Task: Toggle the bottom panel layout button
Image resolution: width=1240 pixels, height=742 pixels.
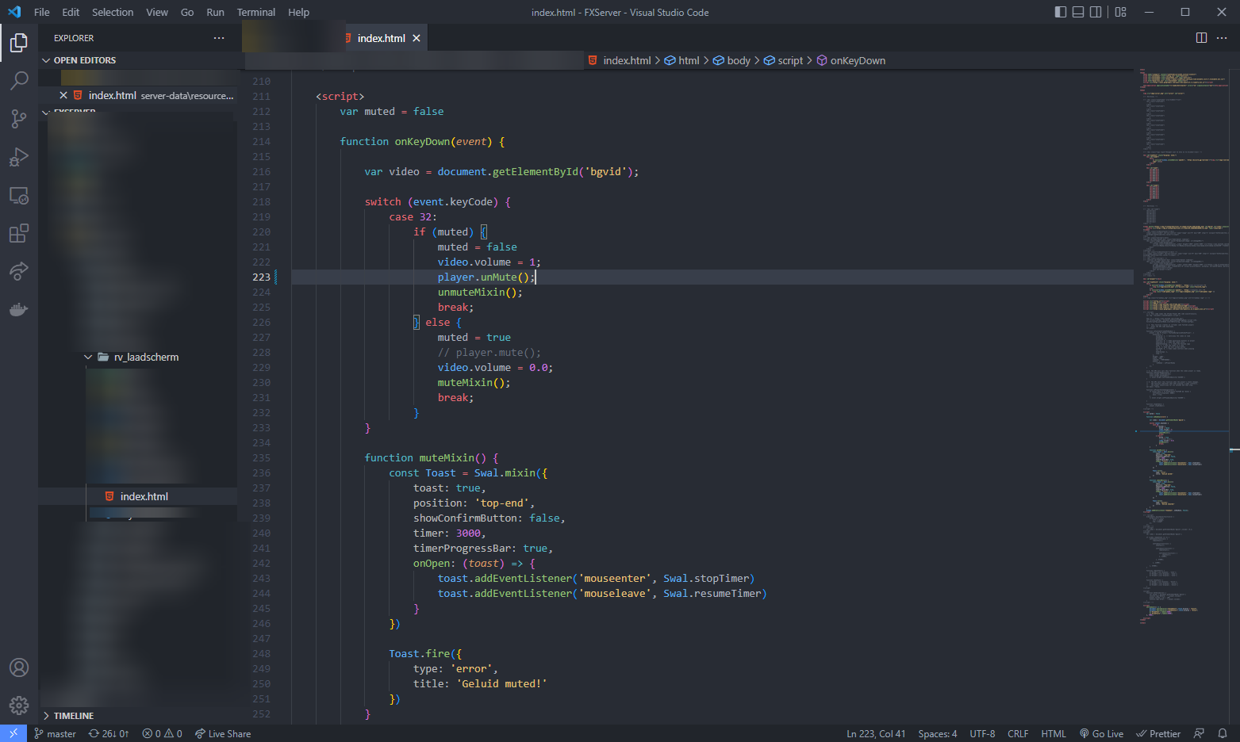Action: pyautogui.click(x=1078, y=12)
